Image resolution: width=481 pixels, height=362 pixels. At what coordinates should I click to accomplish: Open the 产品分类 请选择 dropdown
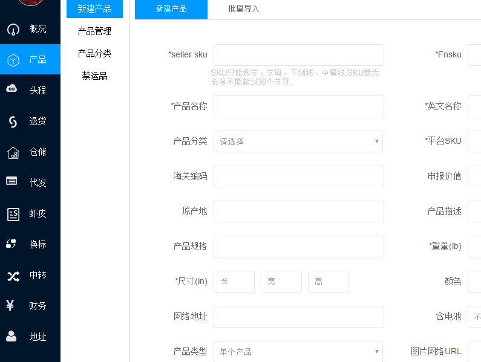point(298,141)
